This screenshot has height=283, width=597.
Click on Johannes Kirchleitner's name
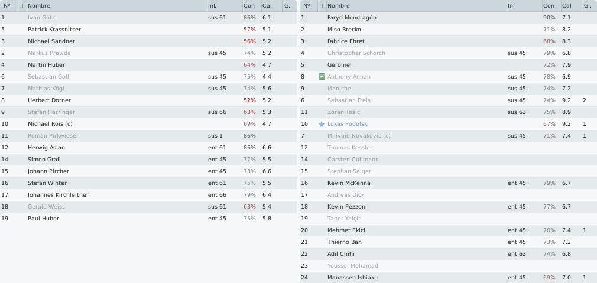58,195
